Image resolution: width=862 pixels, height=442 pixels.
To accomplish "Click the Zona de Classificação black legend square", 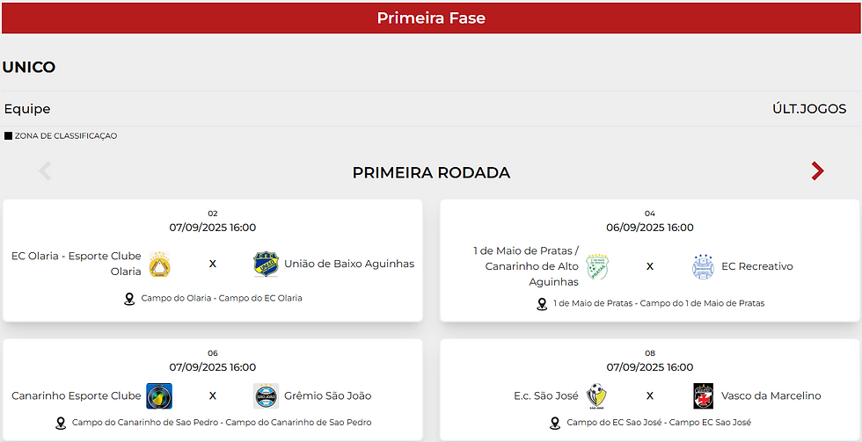I will (8, 136).
